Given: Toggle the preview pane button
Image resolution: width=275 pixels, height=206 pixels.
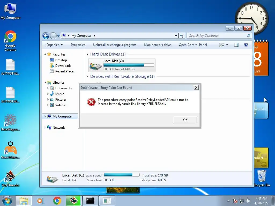Looking at the screenshot, I should click(x=236, y=45).
